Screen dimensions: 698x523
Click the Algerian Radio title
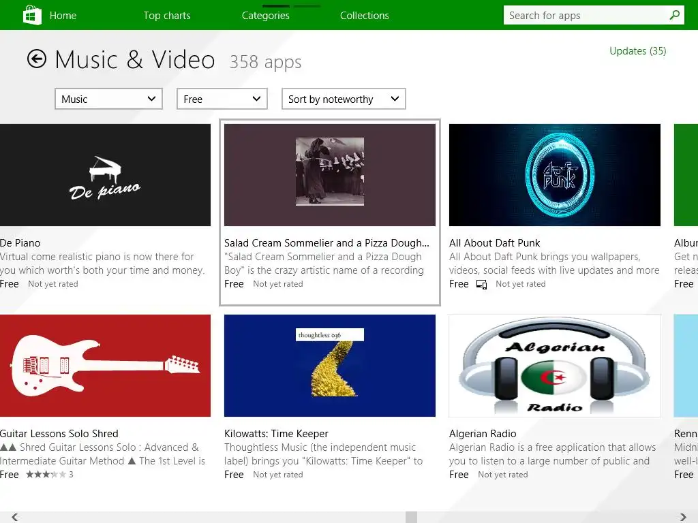click(483, 434)
